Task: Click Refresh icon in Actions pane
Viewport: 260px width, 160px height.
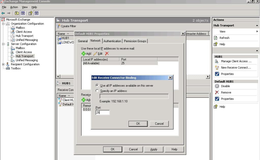Action: click(x=216, y=38)
